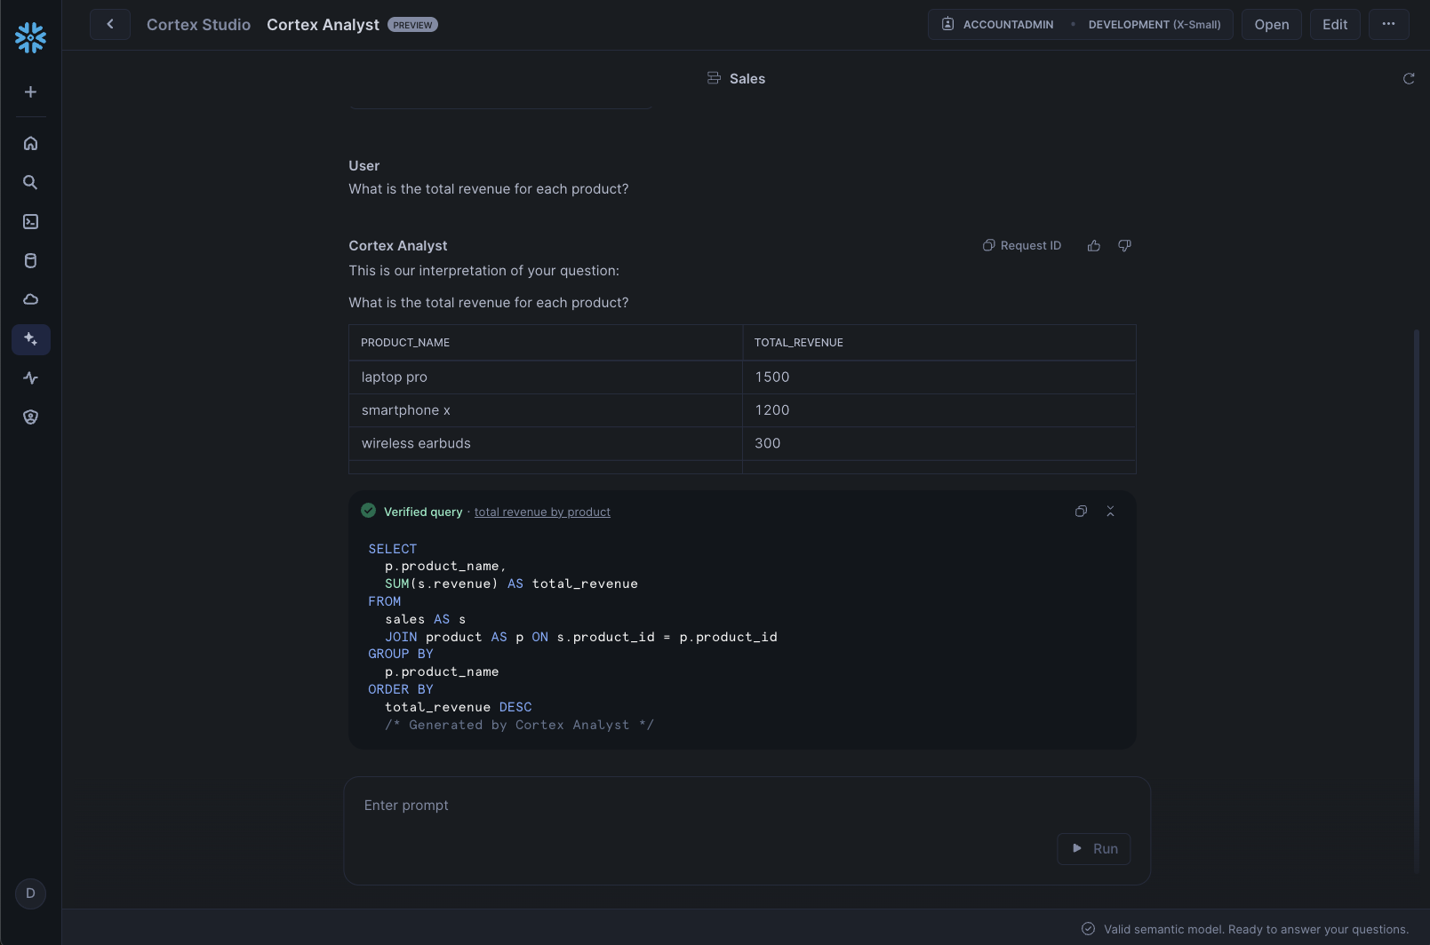Click TOTAL_REVENUE column header
1430x945 pixels.
click(939, 343)
